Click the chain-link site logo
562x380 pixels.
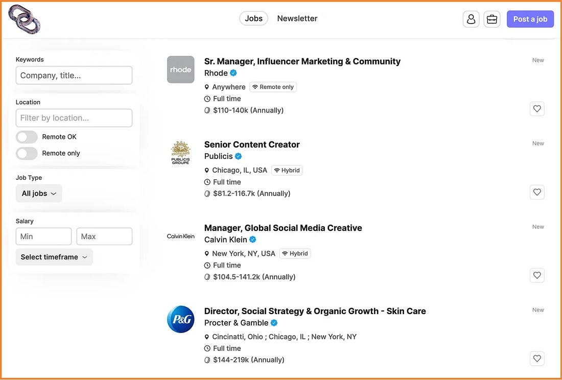click(24, 19)
